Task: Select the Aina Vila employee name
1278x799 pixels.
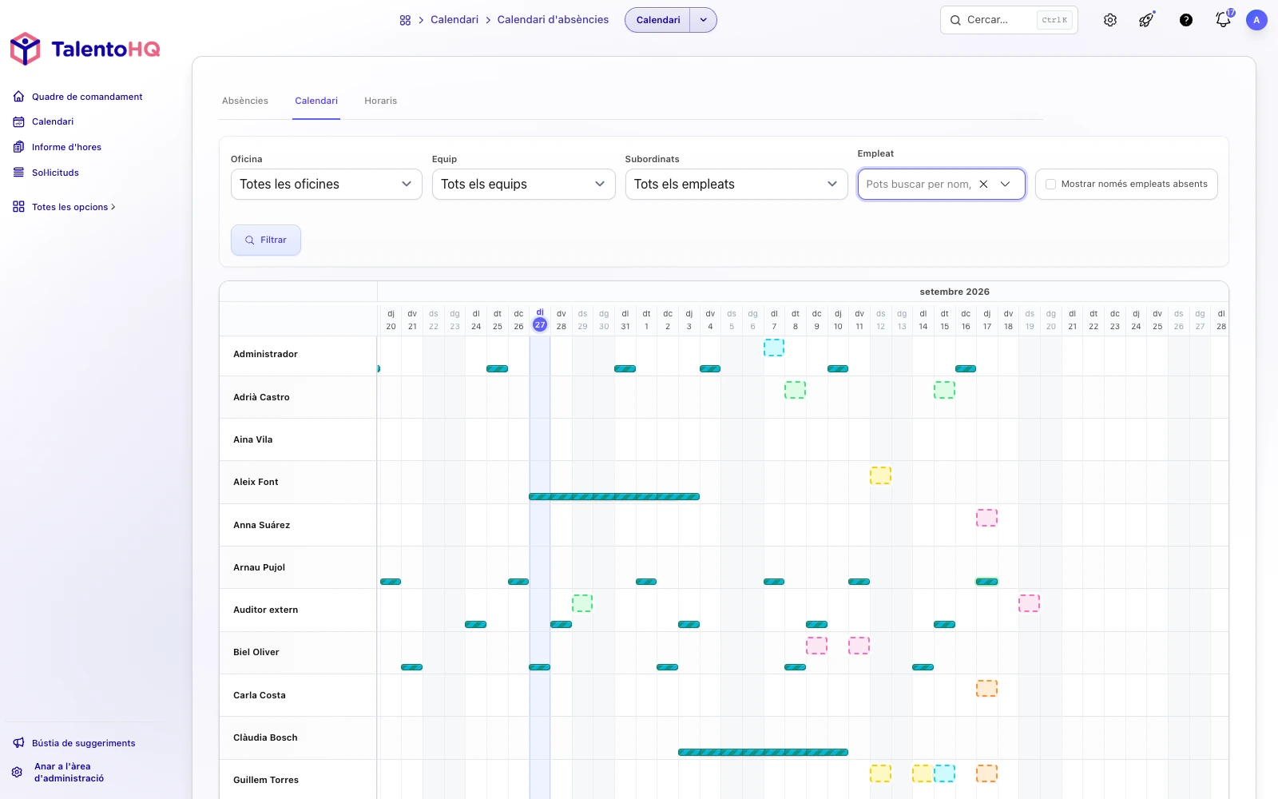Action: 252,439
